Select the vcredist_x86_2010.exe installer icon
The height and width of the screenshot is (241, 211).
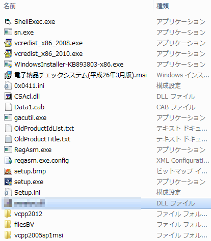pos(8,54)
